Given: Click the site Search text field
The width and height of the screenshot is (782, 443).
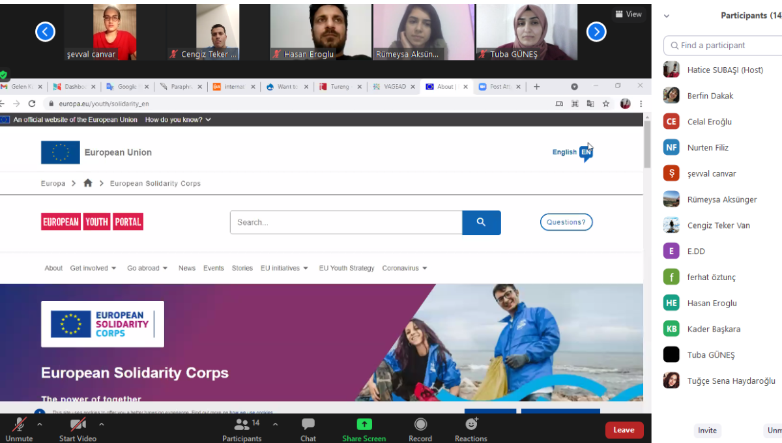Looking at the screenshot, I should 346,222.
